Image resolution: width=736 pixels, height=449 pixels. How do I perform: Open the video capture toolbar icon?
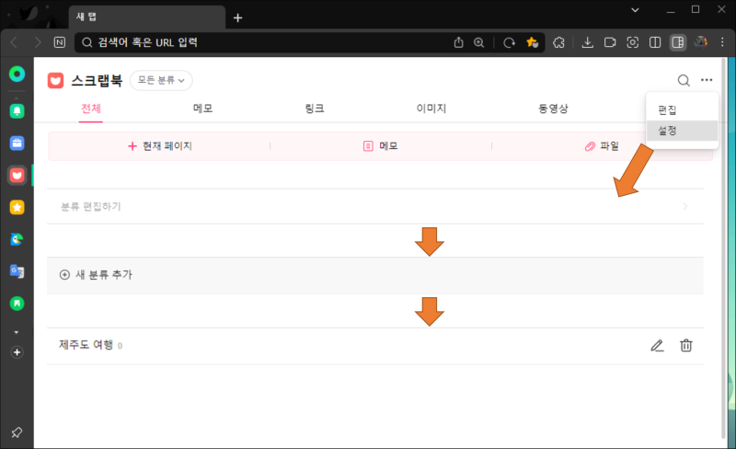(x=610, y=42)
